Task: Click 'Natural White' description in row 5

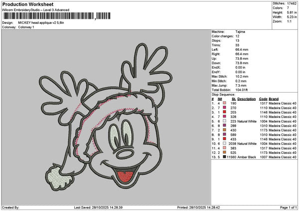Action: [x=247, y=121]
